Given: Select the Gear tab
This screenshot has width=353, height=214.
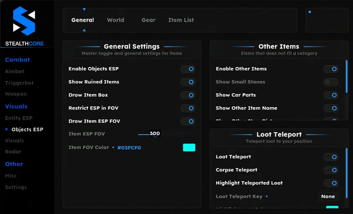Looking at the screenshot, I should coord(148,20).
